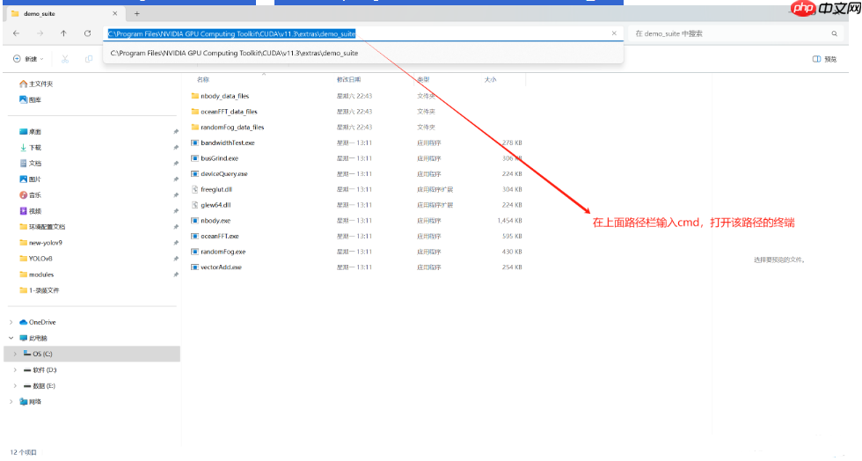Expand the OneDrive tree node

click(x=11, y=322)
